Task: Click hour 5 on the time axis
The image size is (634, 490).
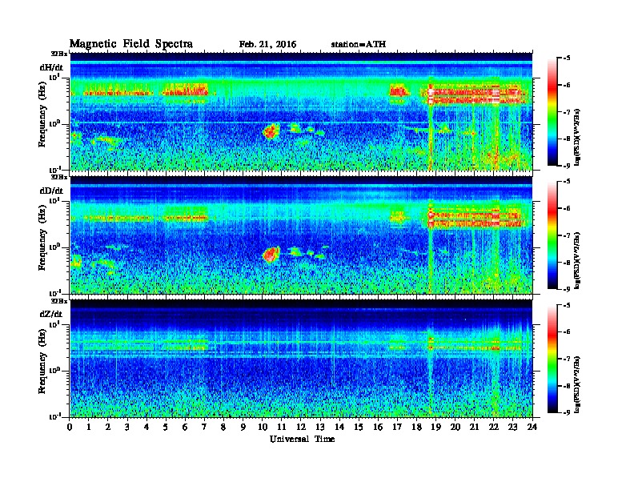Action: 167,428
